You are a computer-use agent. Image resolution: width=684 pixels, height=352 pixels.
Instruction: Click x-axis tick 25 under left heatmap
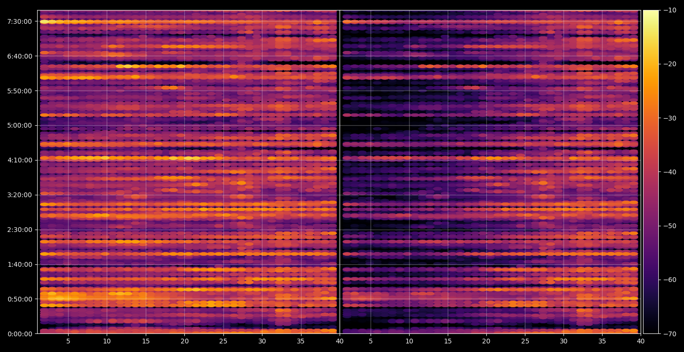pos(223,341)
